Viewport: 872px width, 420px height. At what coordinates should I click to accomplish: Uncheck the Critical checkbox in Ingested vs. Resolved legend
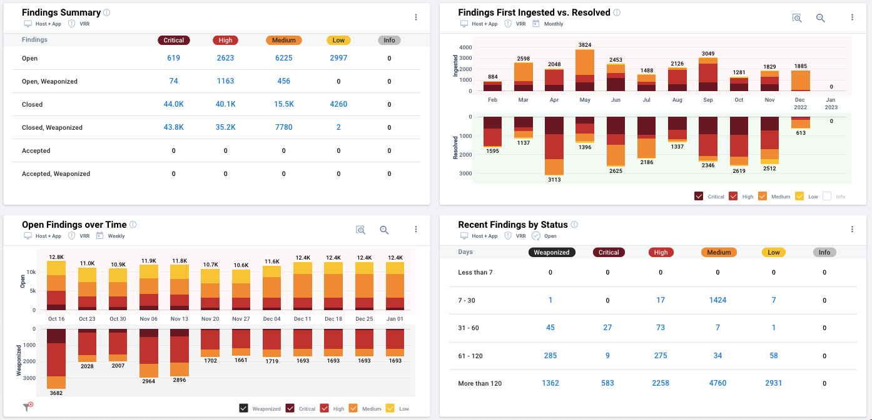click(x=698, y=195)
